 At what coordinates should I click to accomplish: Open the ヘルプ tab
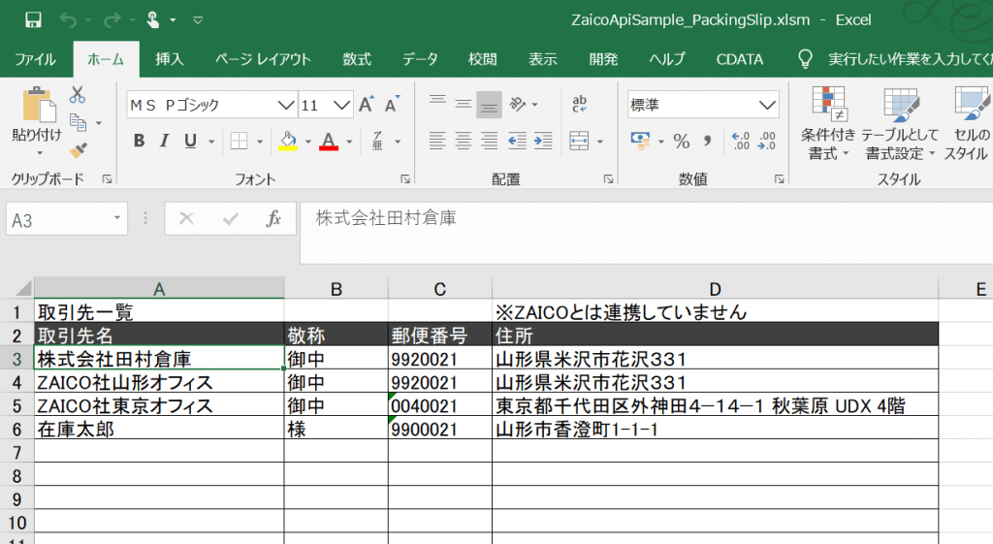(x=667, y=59)
